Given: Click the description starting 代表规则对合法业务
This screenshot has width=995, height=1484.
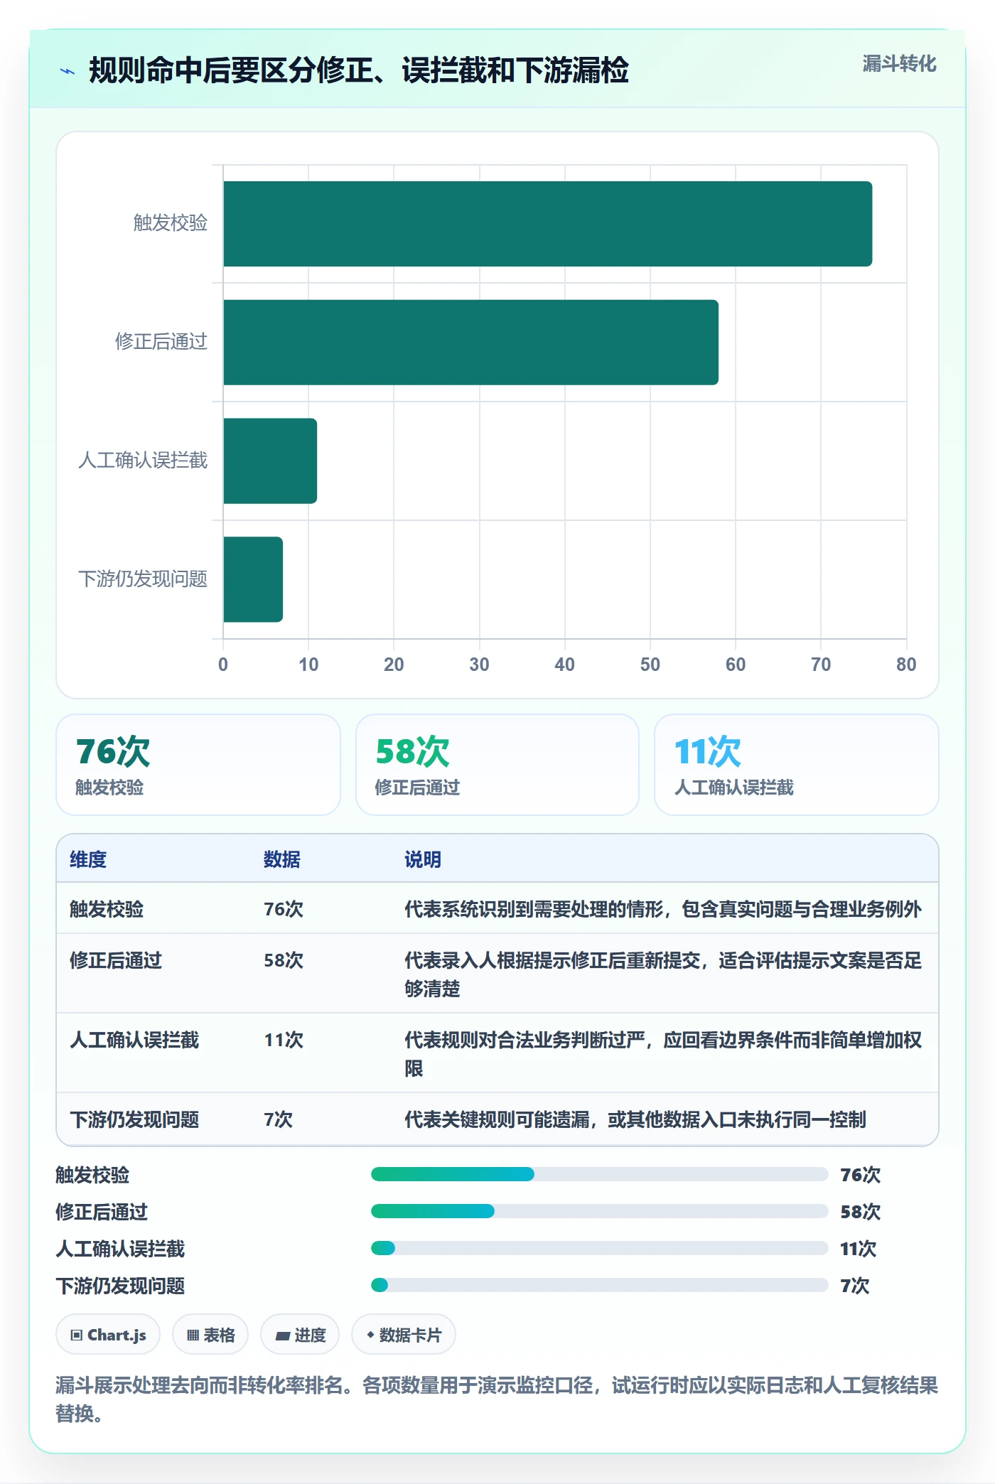Looking at the screenshot, I should (663, 1054).
